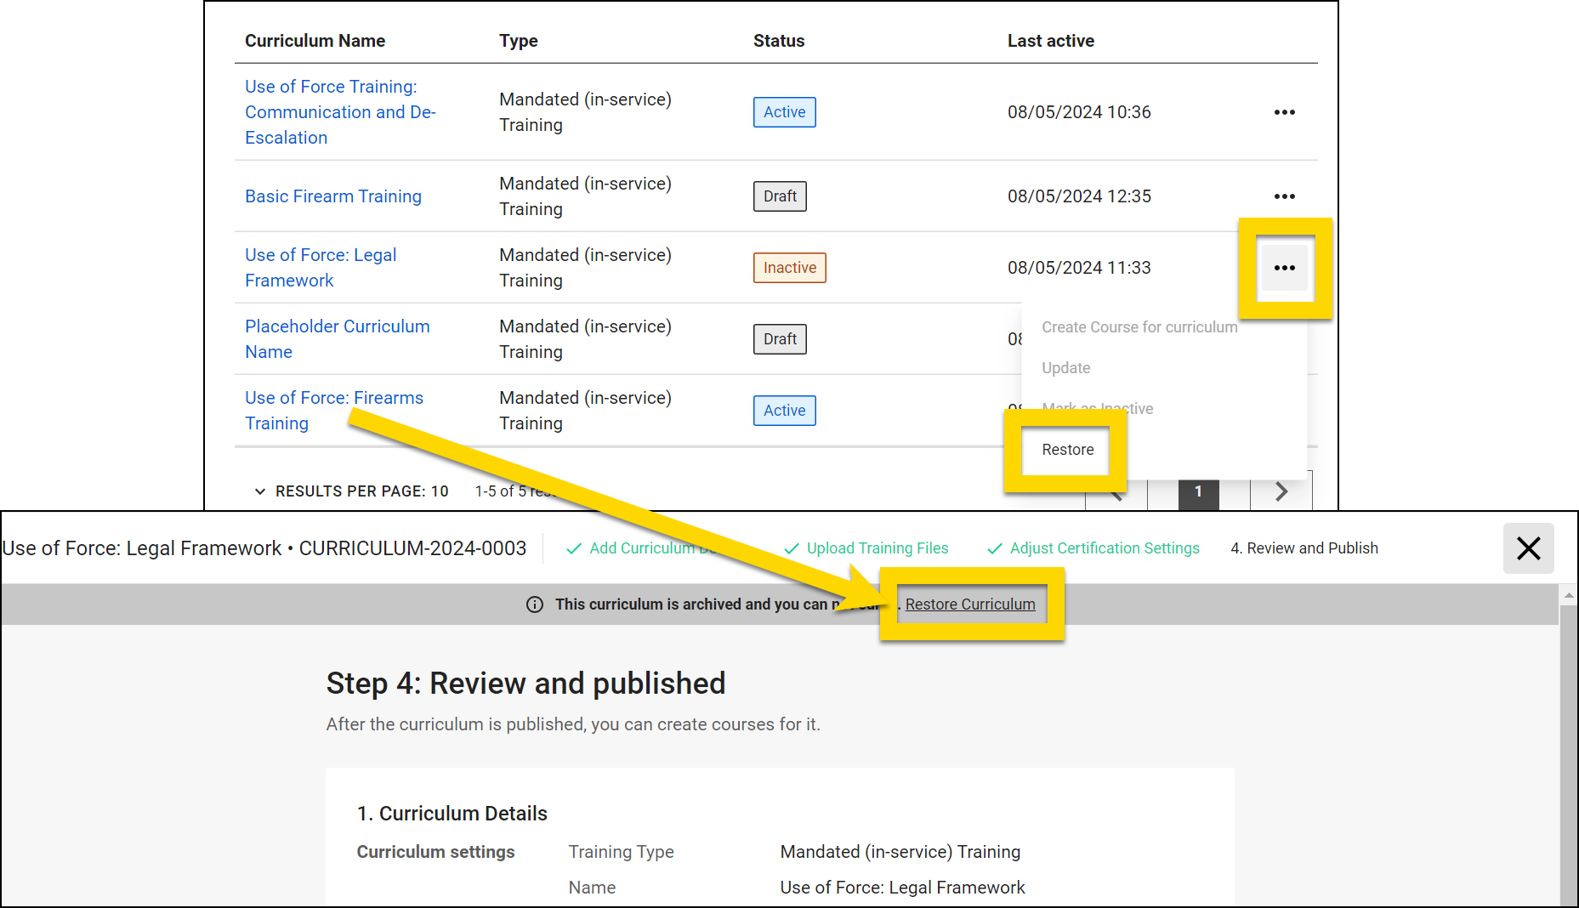The image size is (1579, 908).
Task: Click the Restore Curriculum link
Action: coord(970,604)
